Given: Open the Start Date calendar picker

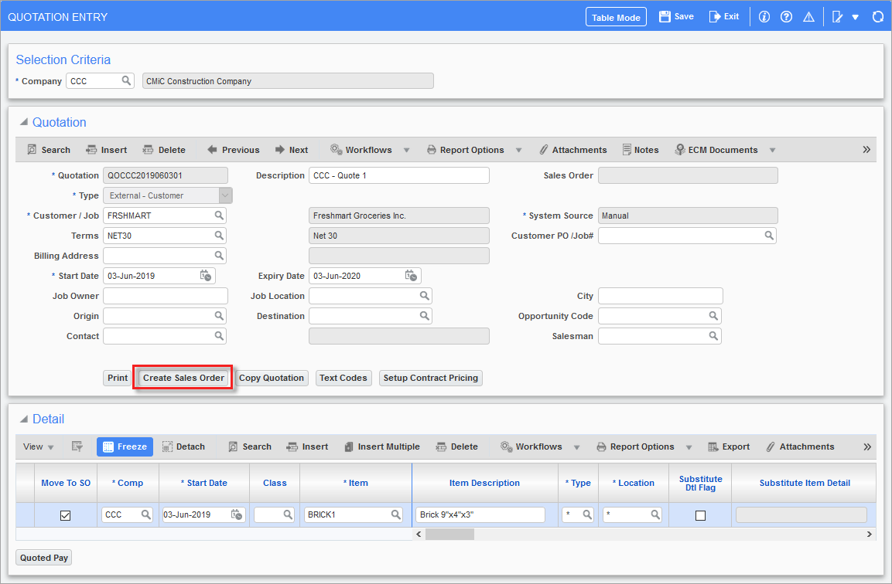Looking at the screenshot, I should [x=205, y=275].
